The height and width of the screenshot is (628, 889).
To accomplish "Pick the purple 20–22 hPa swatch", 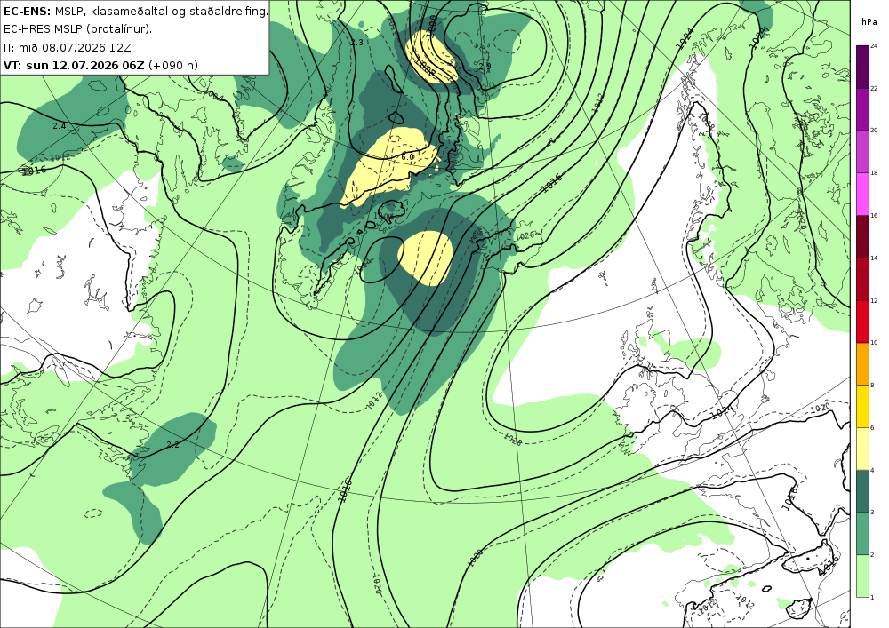I will click(x=862, y=108).
